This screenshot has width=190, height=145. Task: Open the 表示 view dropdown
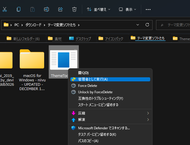tap(128, 9)
